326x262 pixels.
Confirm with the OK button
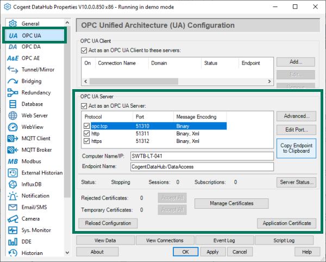[x=185, y=252]
